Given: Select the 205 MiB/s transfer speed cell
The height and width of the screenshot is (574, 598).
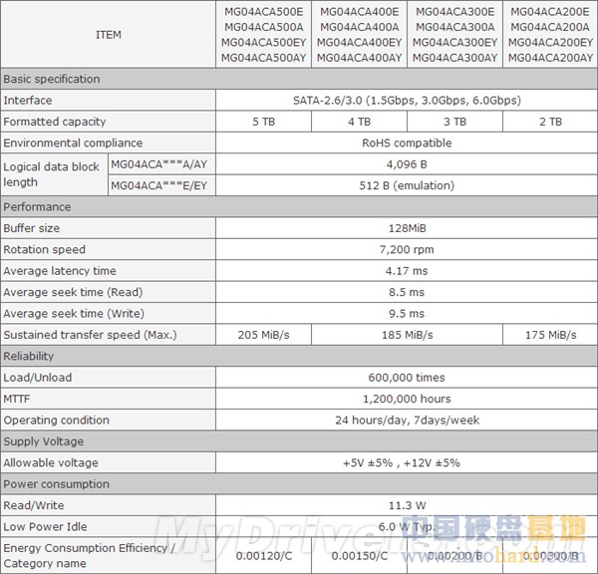Looking at the screenshot, I should [263, 335].
